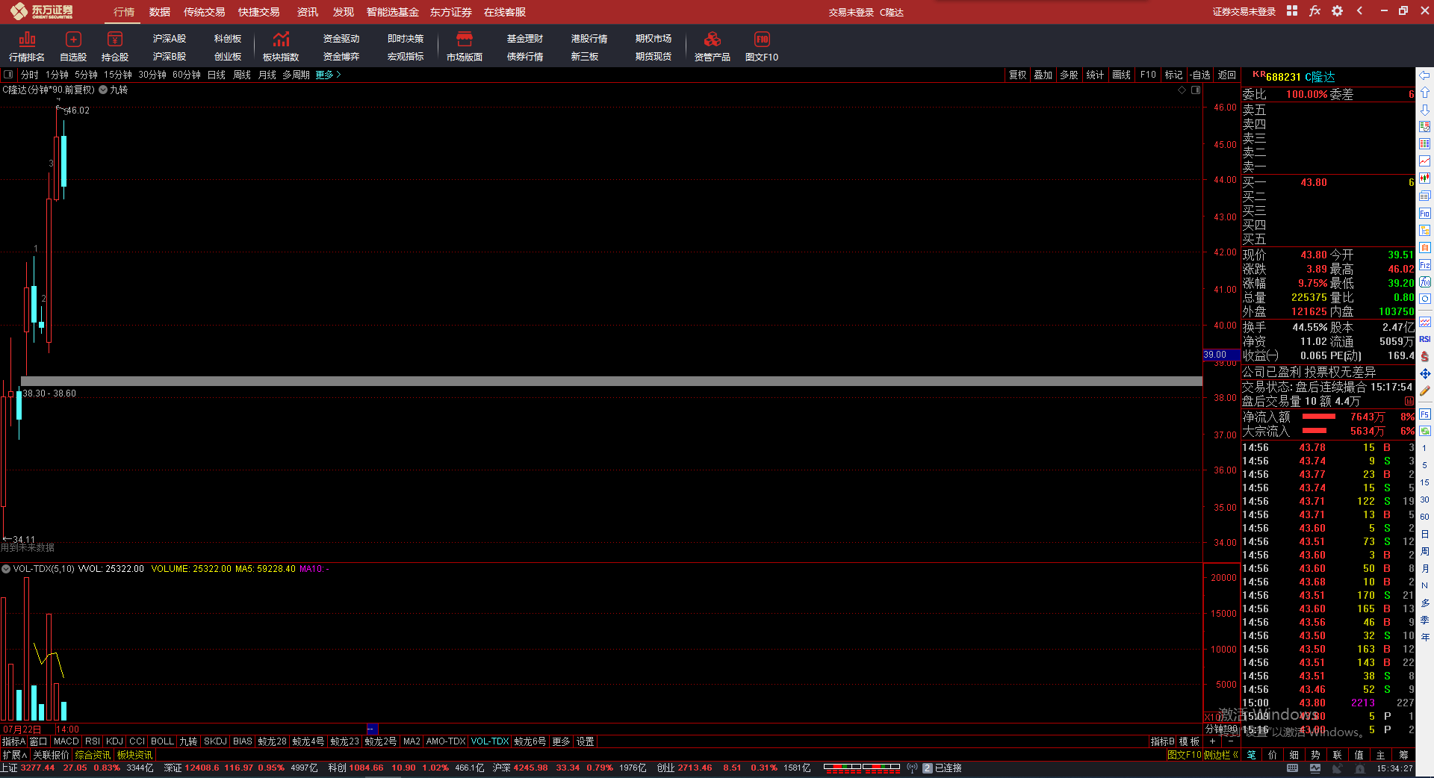Open the 窗口 window count option
The image size is (1434, 778).
click(38, 741)
